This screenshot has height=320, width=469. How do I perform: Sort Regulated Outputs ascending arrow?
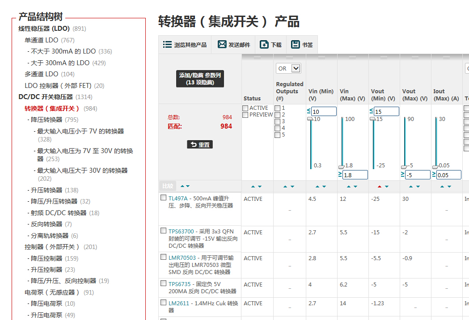tap(285, 187)
